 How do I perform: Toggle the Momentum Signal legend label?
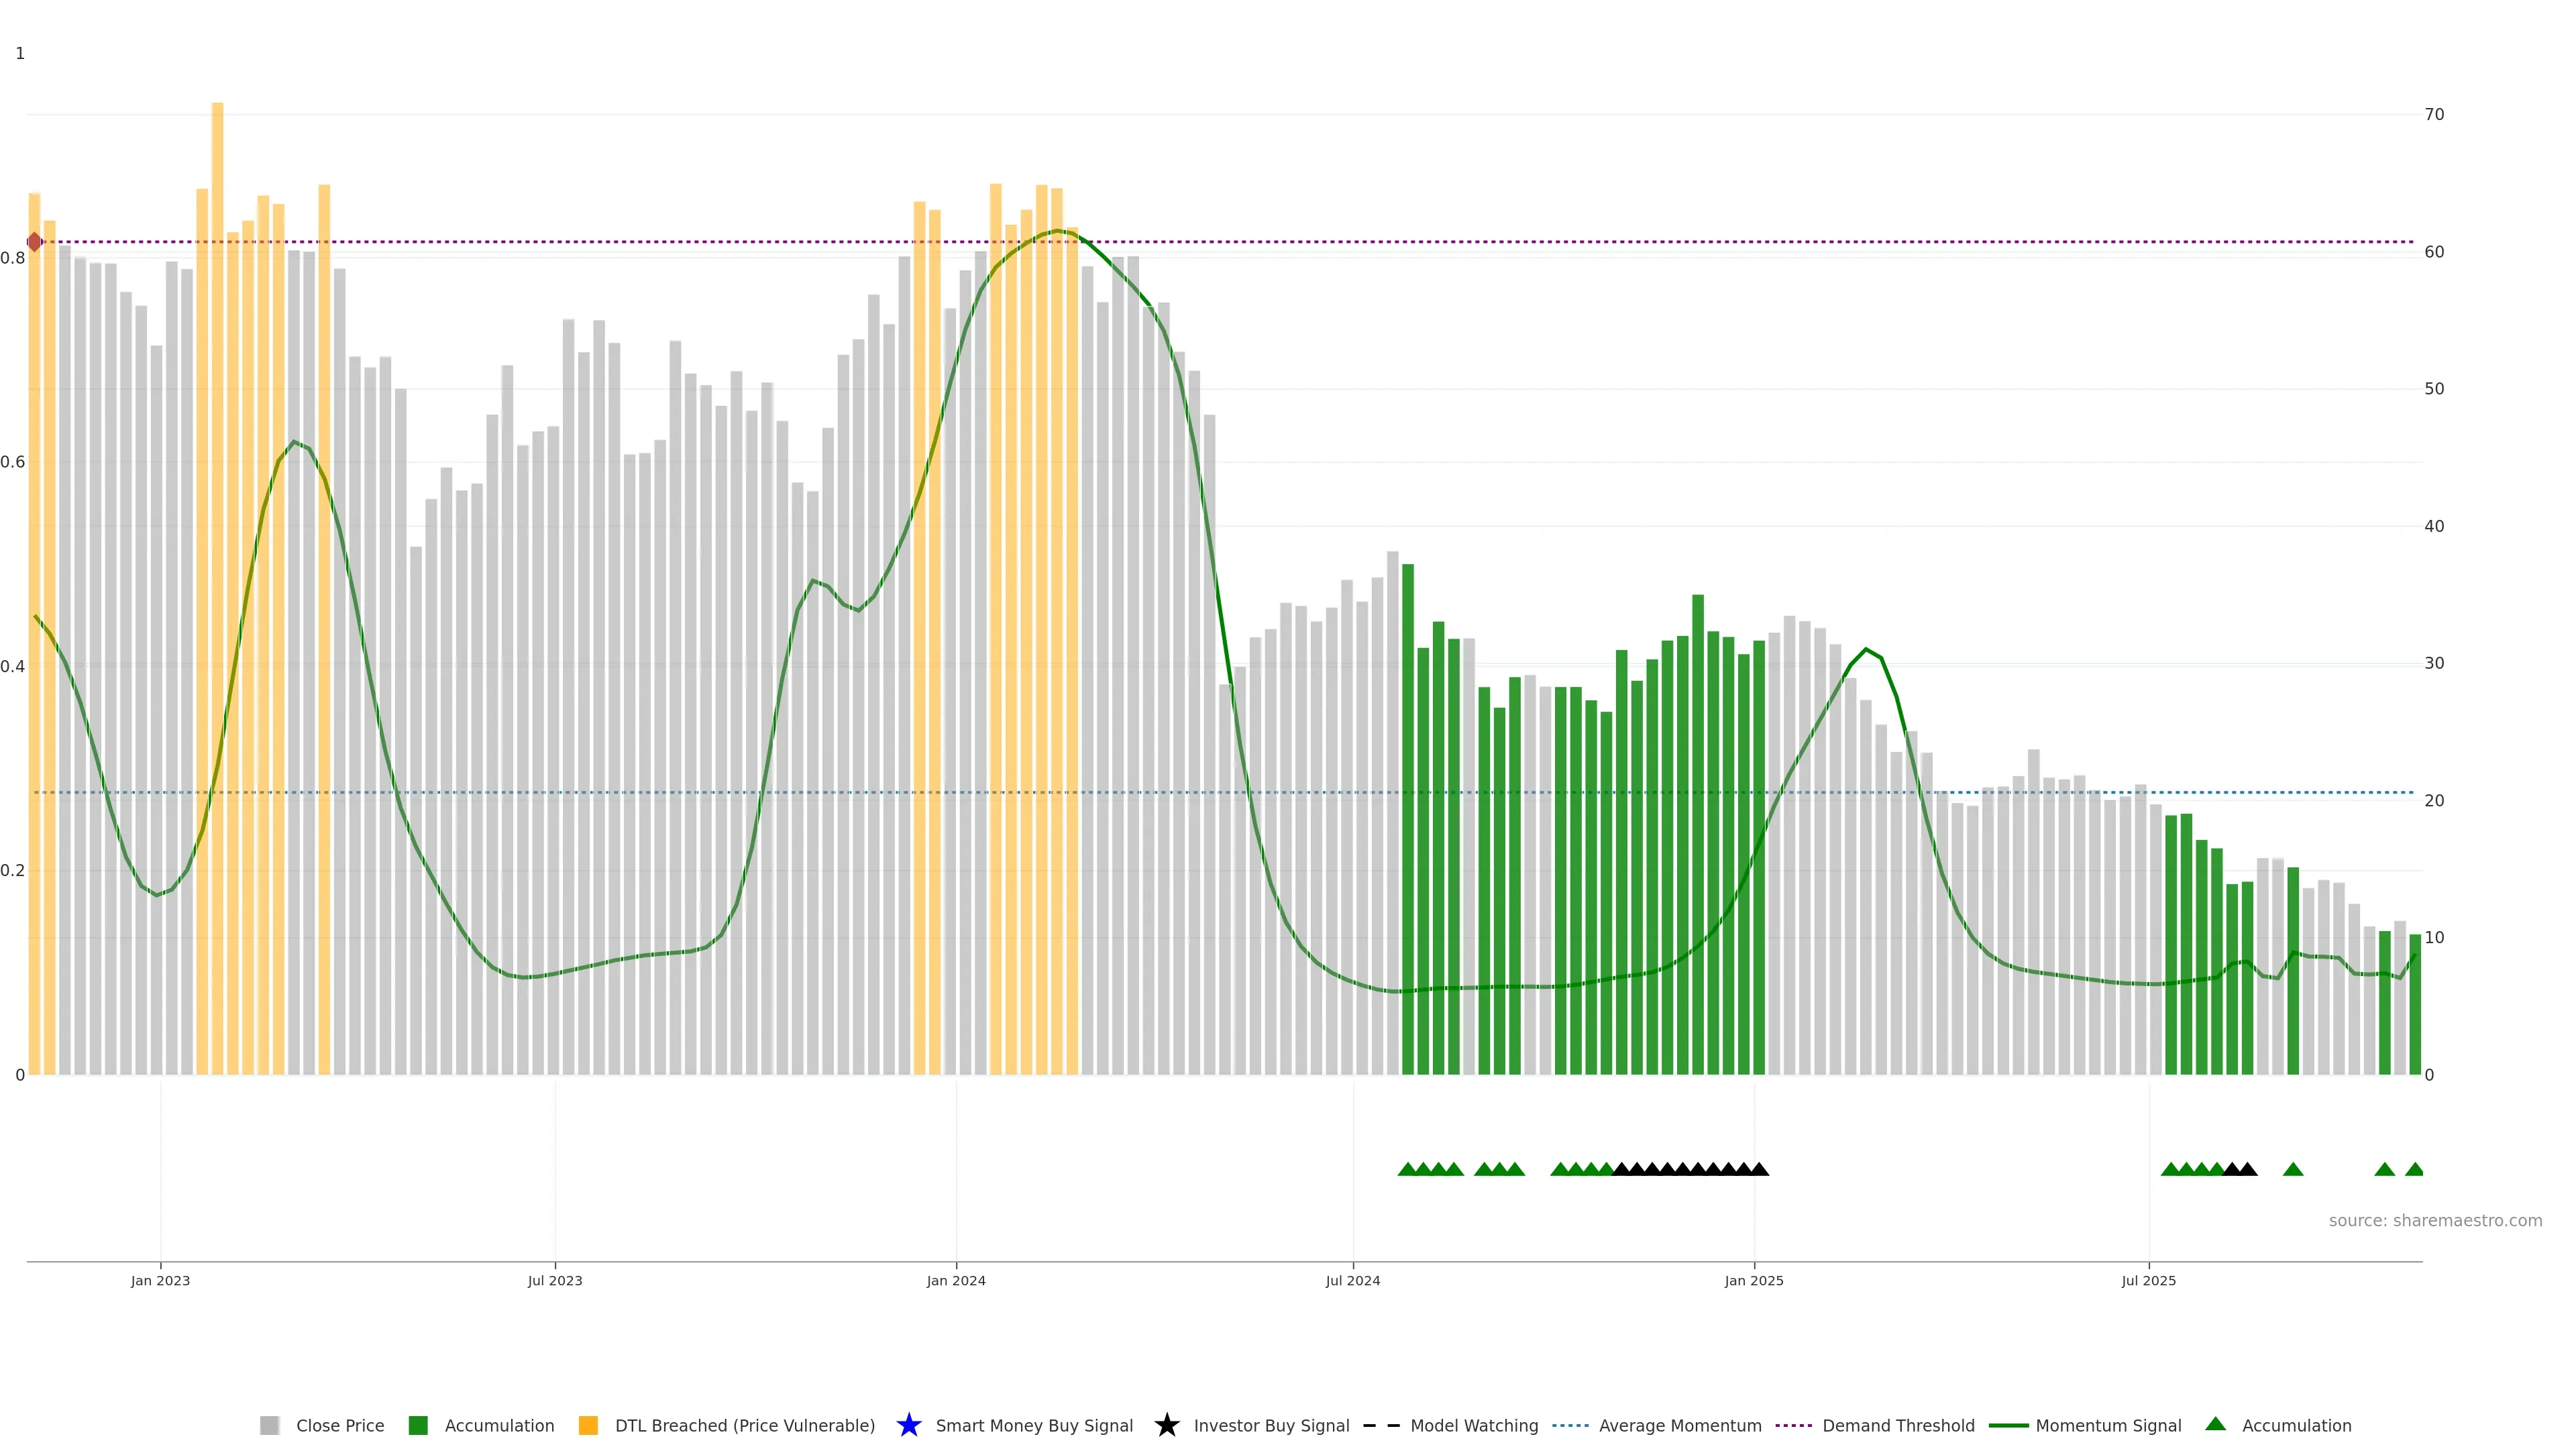[2108, 1425]
